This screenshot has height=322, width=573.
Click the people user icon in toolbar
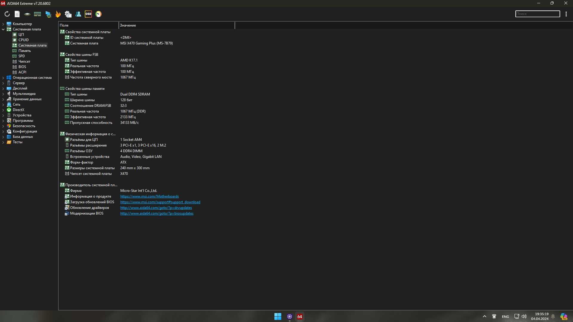tap(78, 14)
